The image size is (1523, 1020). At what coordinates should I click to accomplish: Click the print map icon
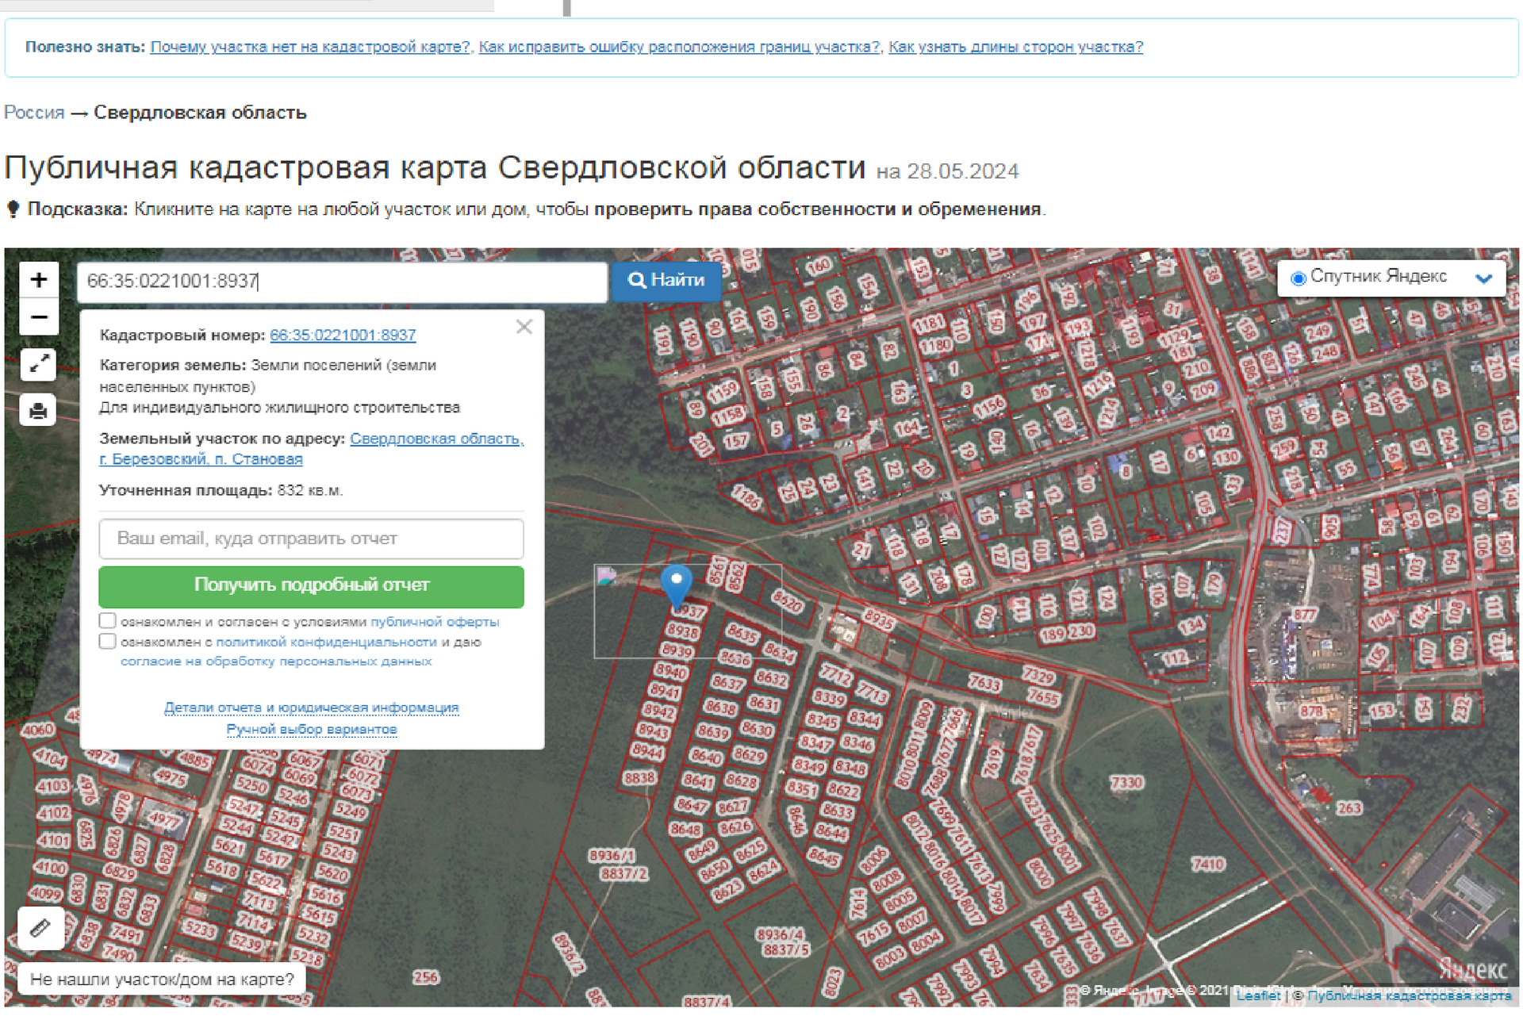coord(39,411)
